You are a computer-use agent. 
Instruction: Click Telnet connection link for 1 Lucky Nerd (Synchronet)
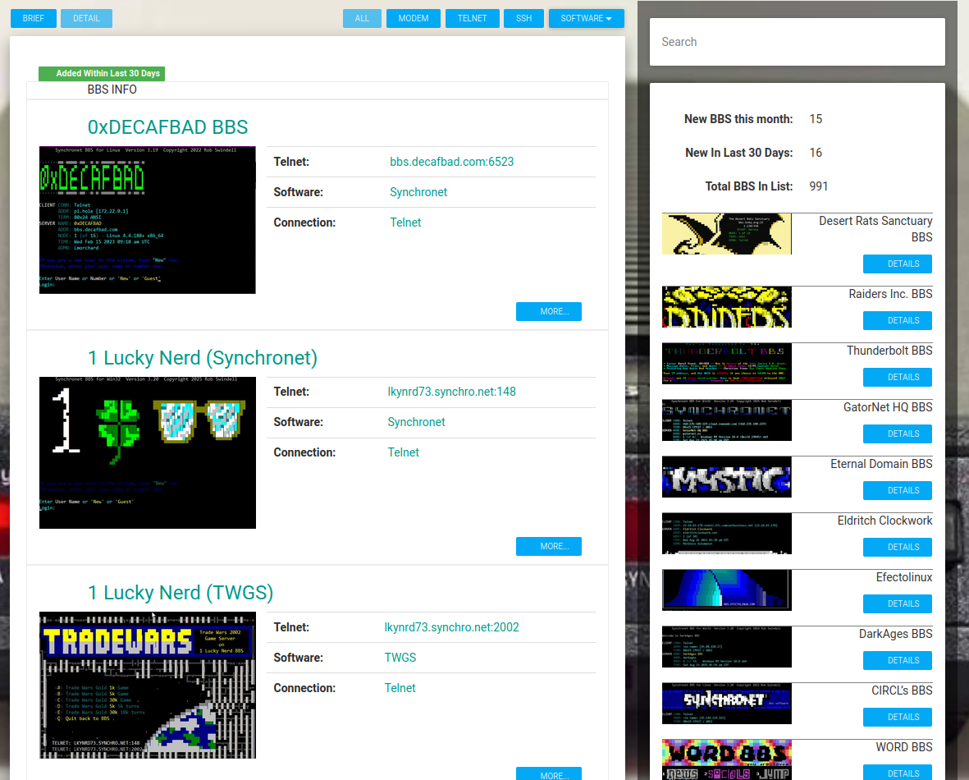tap(404, 452)
